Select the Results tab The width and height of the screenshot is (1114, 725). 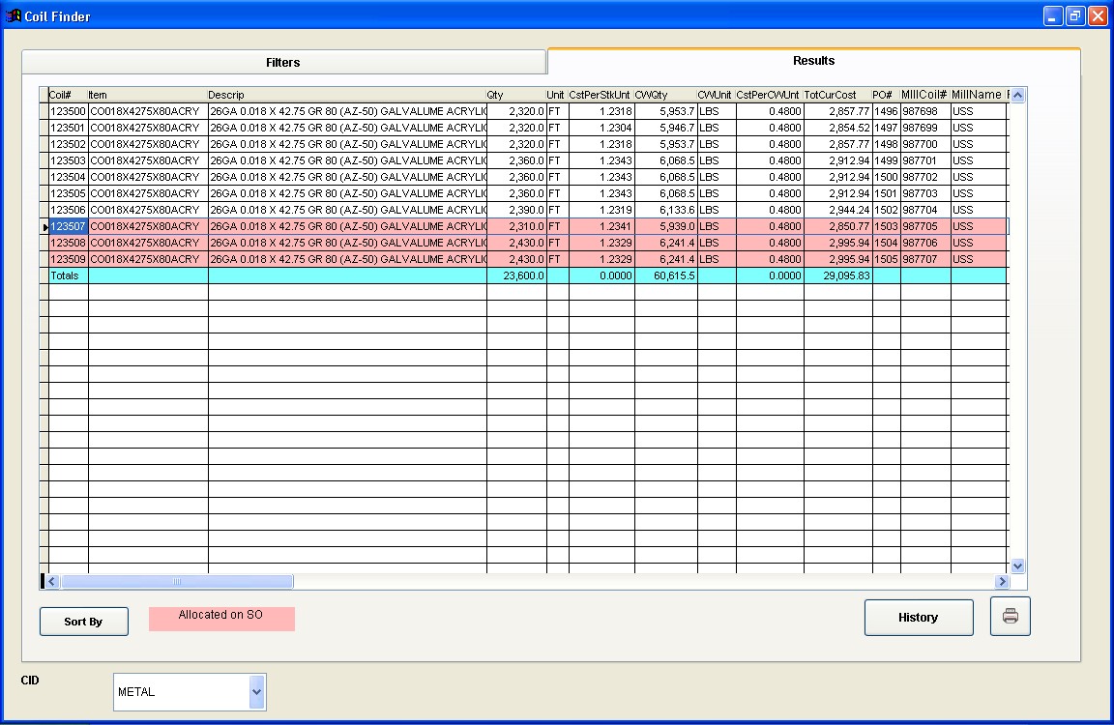pos(813,61)
